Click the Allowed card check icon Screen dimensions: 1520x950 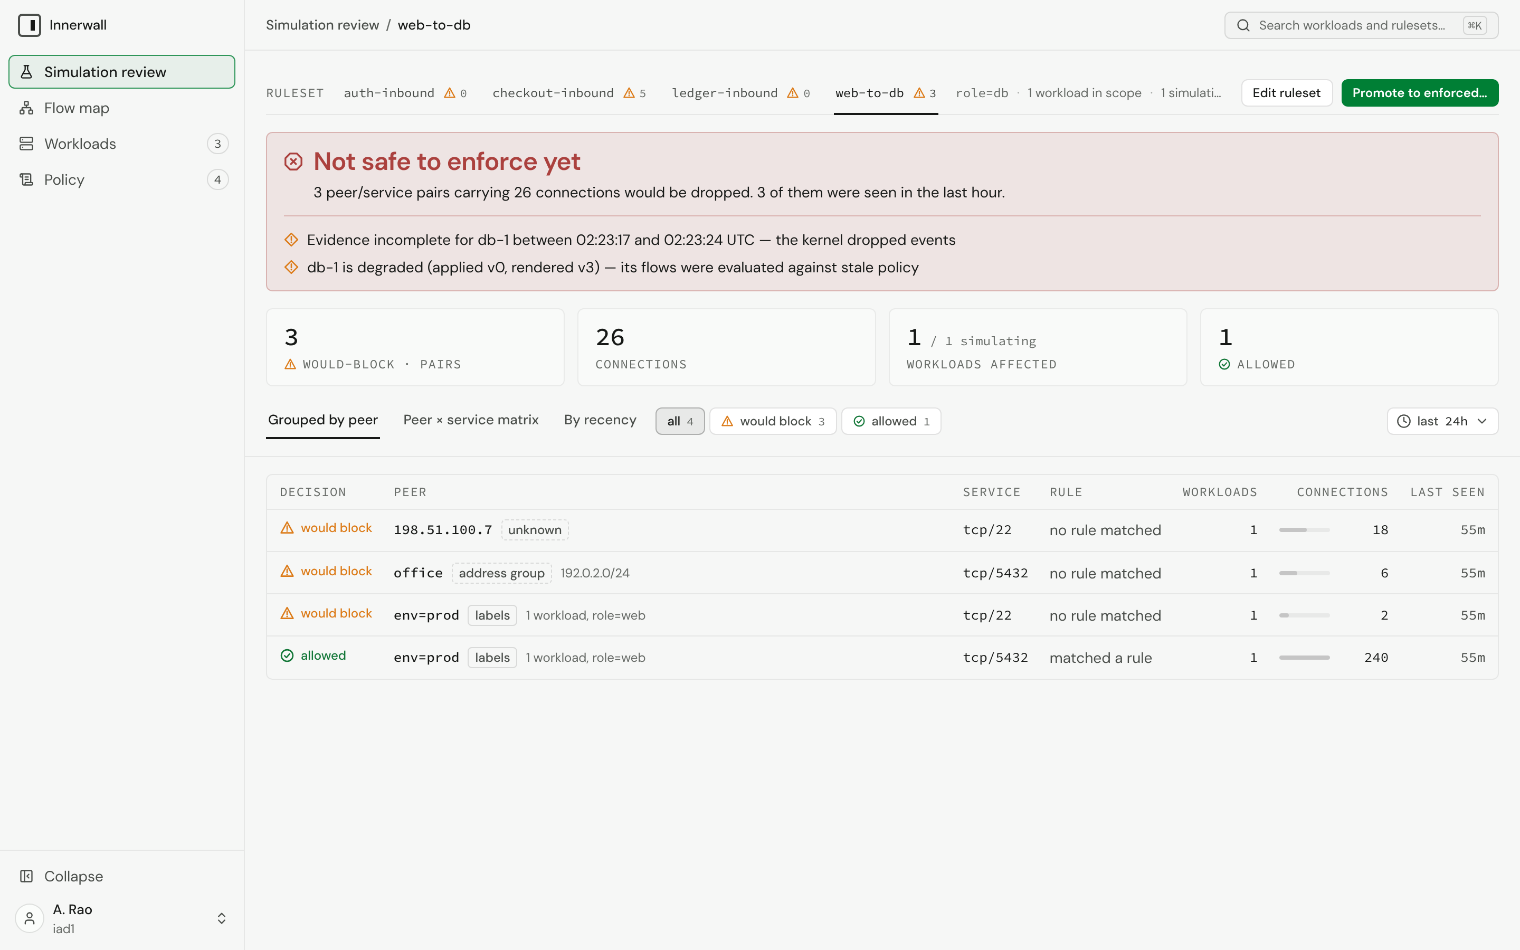coord(1224,364)
